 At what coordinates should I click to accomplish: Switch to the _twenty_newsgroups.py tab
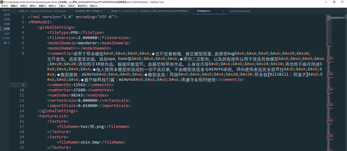tap(240, 11)
